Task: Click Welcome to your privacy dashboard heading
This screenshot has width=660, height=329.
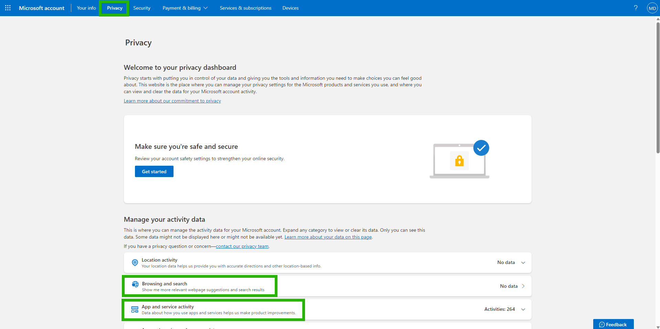Action: (x=180, y=67)
